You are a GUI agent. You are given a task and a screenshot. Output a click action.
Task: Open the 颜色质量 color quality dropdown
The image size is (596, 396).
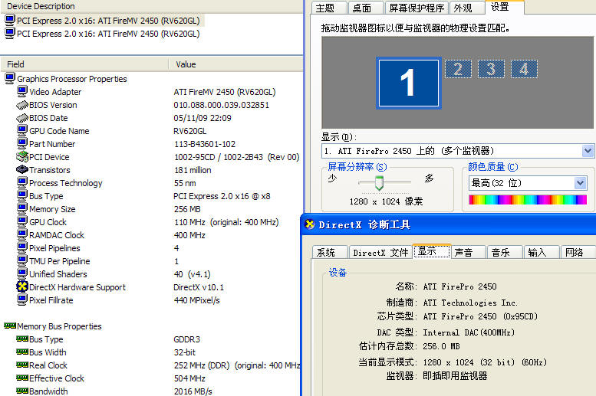pos(580,183)
